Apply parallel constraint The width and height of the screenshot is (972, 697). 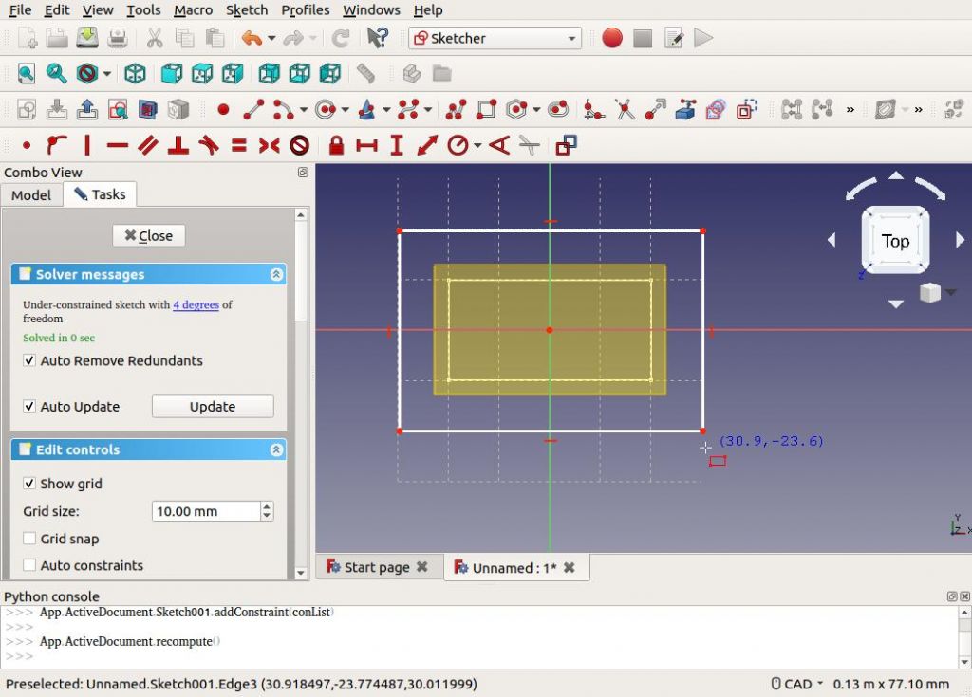point(147,146)
